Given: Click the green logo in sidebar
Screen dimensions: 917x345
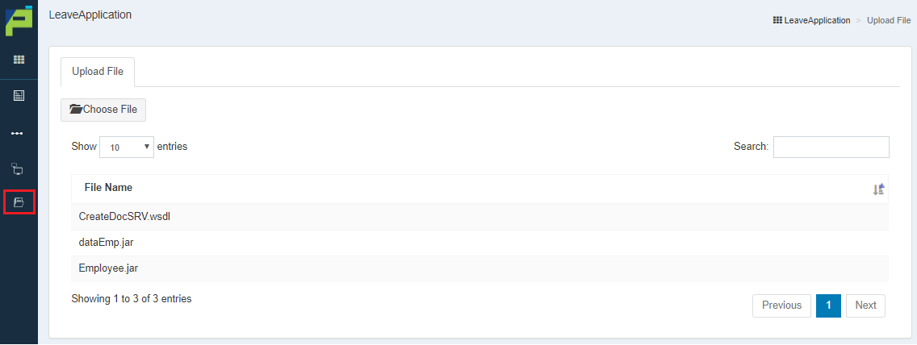Looking at the screenshot, I should point(18,20).
